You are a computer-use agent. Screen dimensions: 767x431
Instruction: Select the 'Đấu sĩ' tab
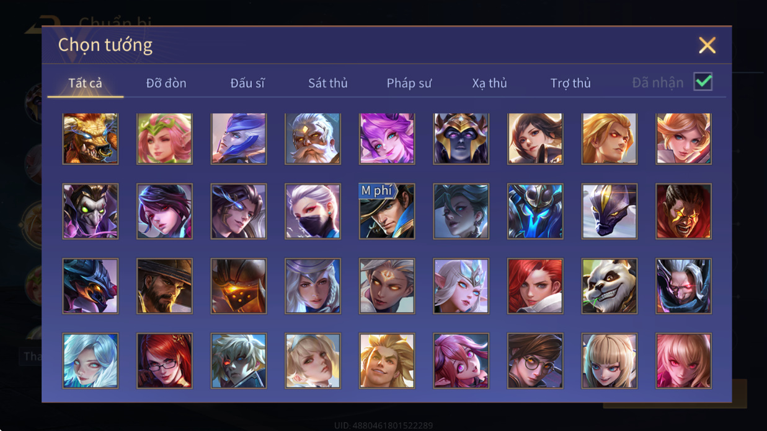[x=247, y=83]
